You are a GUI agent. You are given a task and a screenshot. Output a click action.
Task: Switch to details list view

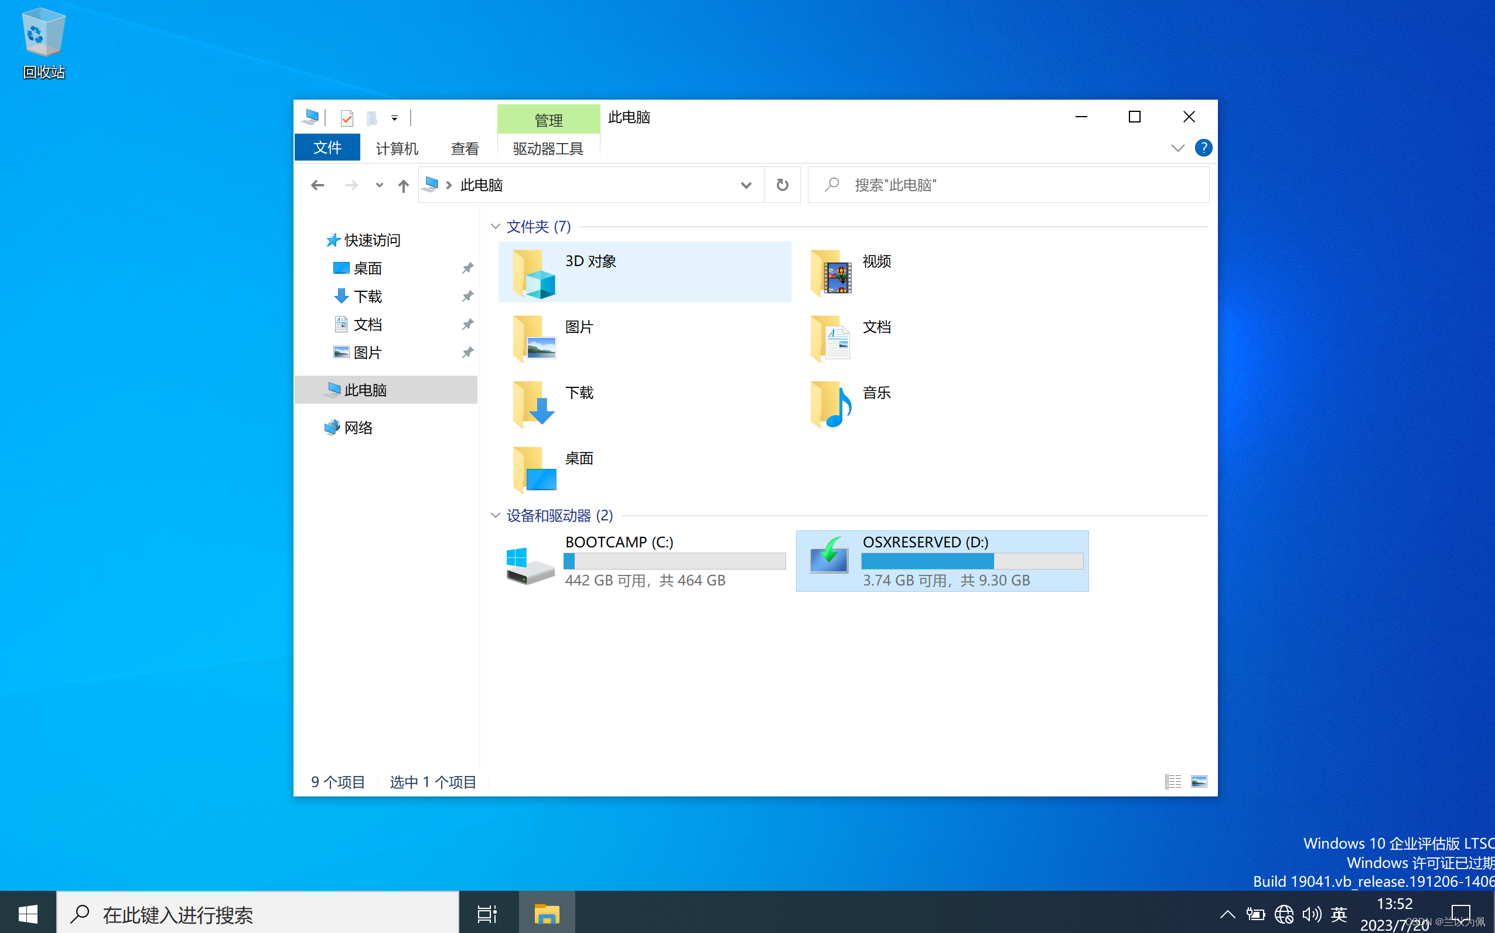(1172, 781)
